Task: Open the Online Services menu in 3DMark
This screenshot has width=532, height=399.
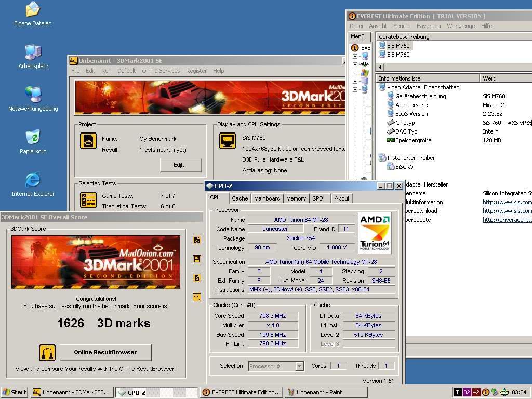Action: click(161, 71)
